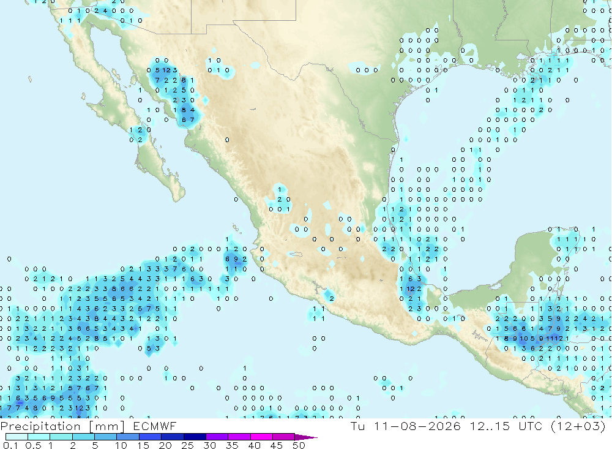
Task: Click the "12..15" time range text
Action: (490, 426)
